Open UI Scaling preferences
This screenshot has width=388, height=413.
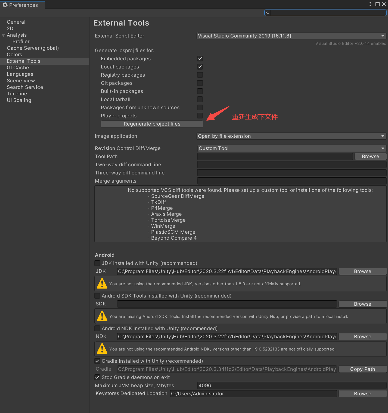pyautogui.click(x=19, y=100)
